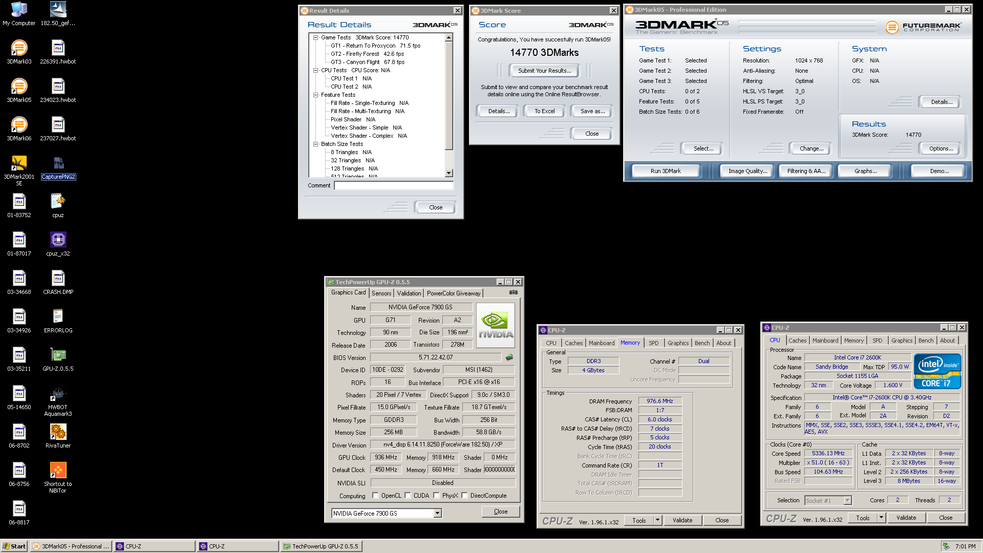
Task: Open the 226391.hwbot file icon
Action: (x=58, y=52)
